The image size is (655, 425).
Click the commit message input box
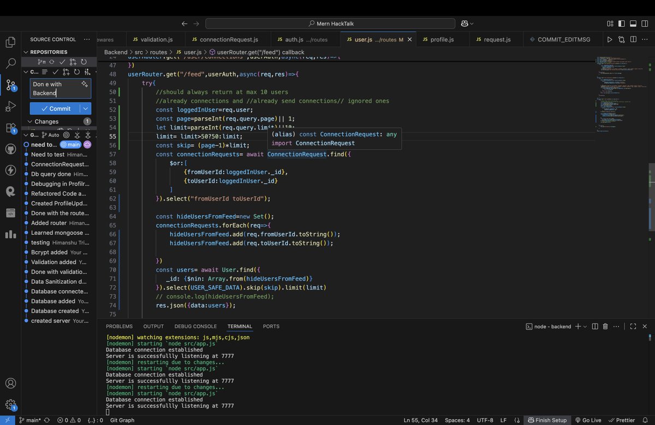click(61, 88)
